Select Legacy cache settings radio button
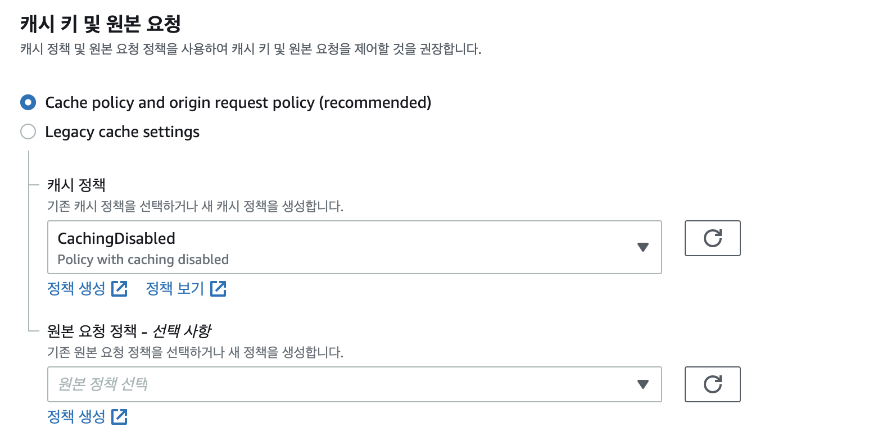The height and width of the screenshot is (445, 896). click(28, 131)
